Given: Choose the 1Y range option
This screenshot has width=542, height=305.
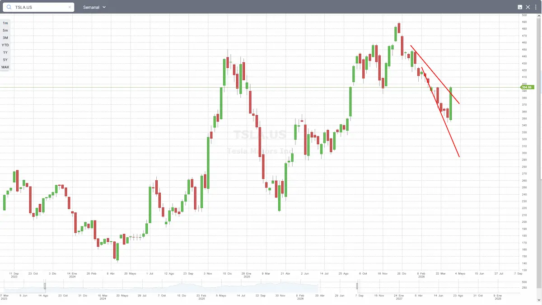Looking at the screenshot, I should tap(5, 52).
